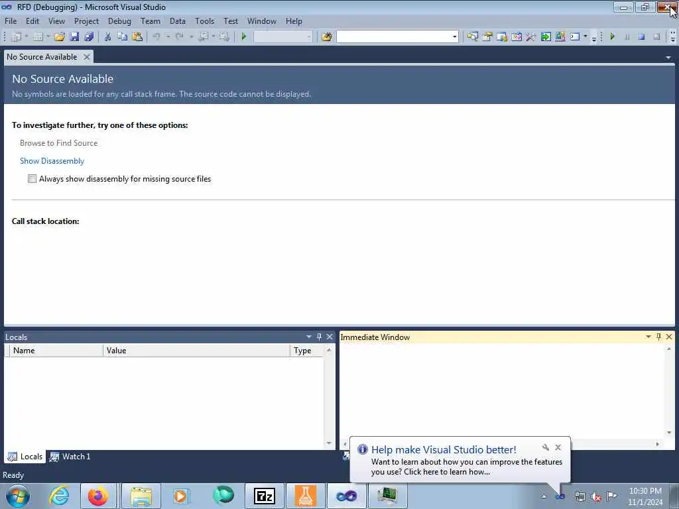Click the Navigate Forward icon
This screenshot has height=509, width=679.
pyautogui.click(x=224, y=37)
